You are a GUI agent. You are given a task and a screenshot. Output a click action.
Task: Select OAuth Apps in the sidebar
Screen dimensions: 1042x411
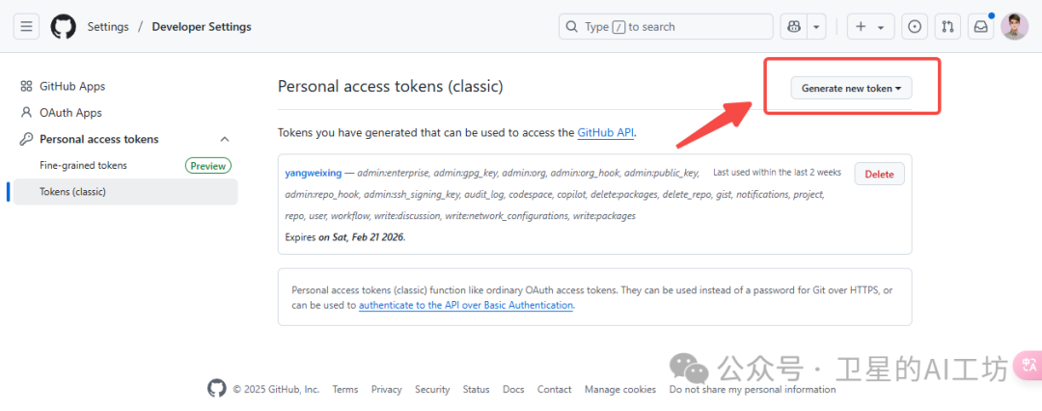coord(70,113)
